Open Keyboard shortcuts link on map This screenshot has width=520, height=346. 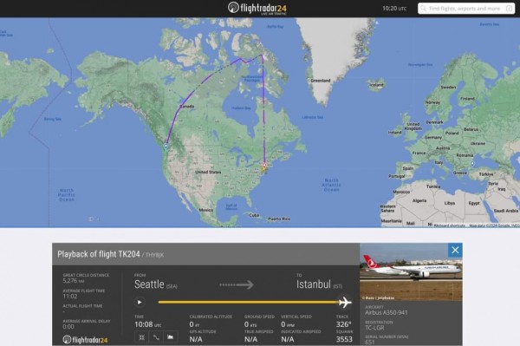(x=449, y=225)
